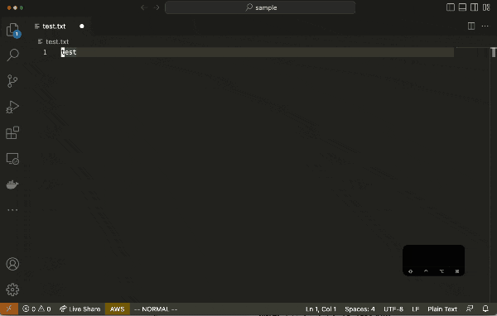The height and width of the screenshot is (316, 497).
Task: Show errors and warnings count panel
Action: (36, 309)
